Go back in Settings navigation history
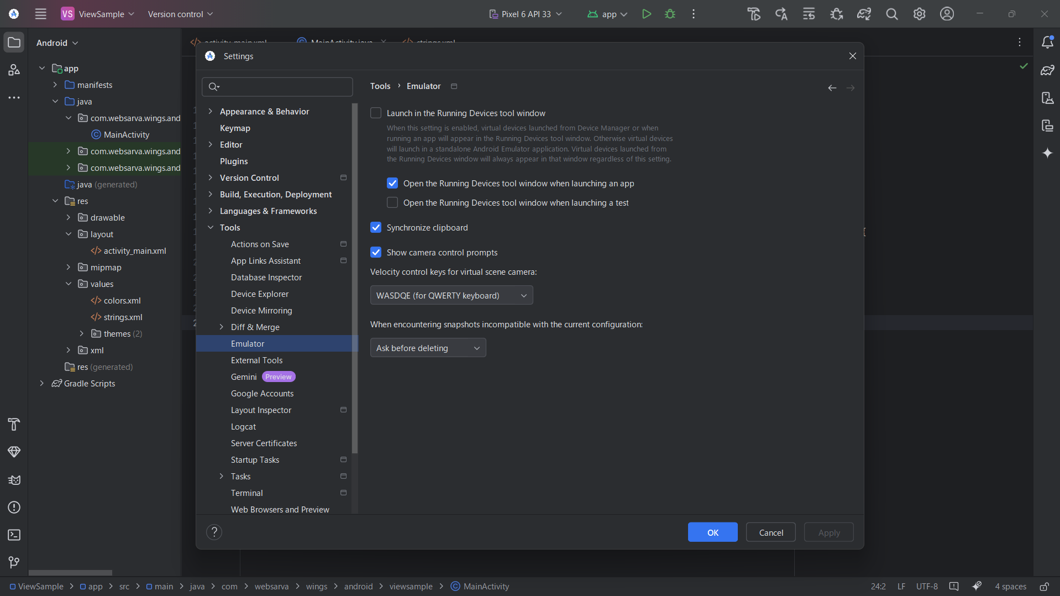This screenshot has width=1060, height=596. tap(832, 88)
